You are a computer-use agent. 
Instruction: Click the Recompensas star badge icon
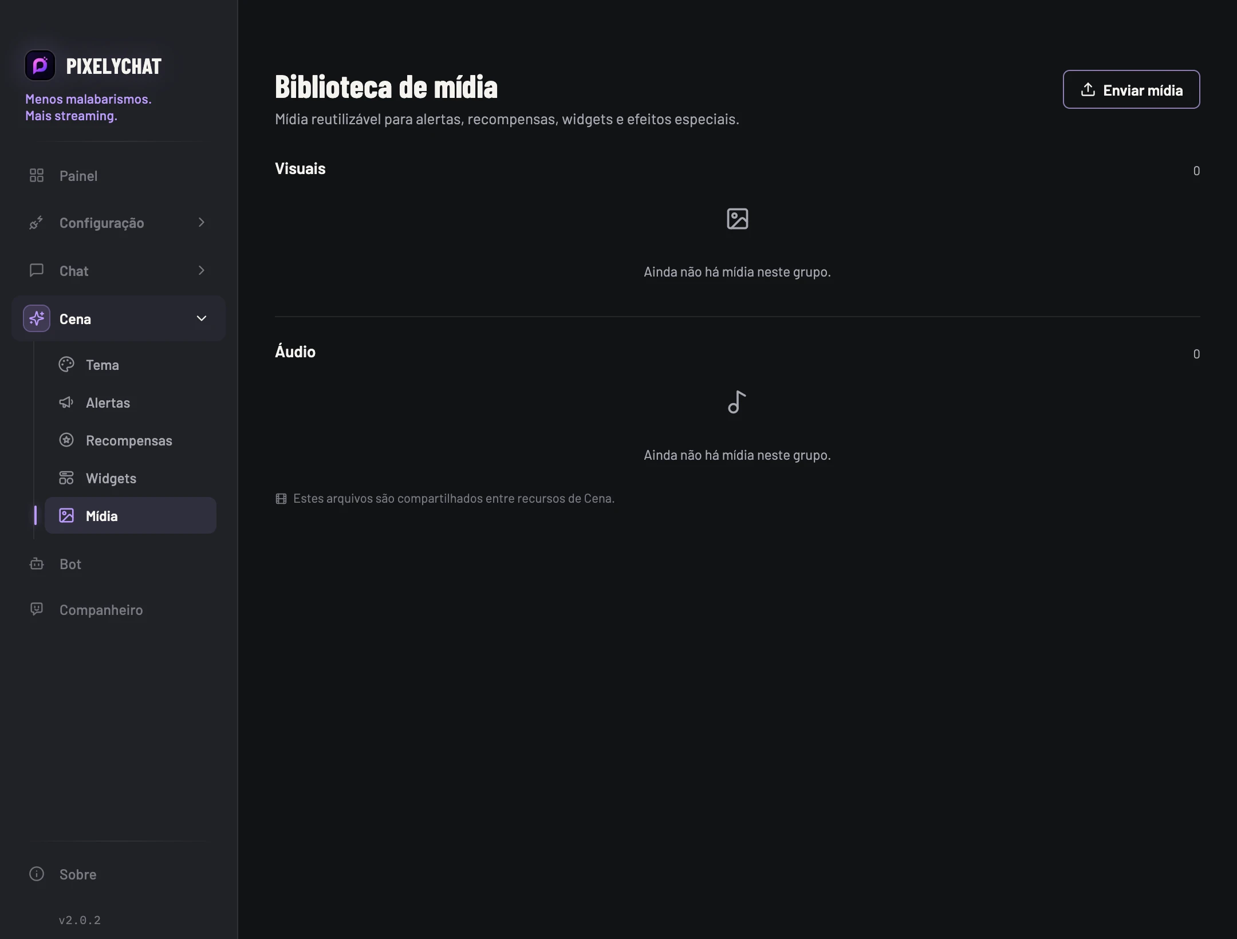pyautogui.click(x=66, y=440)
